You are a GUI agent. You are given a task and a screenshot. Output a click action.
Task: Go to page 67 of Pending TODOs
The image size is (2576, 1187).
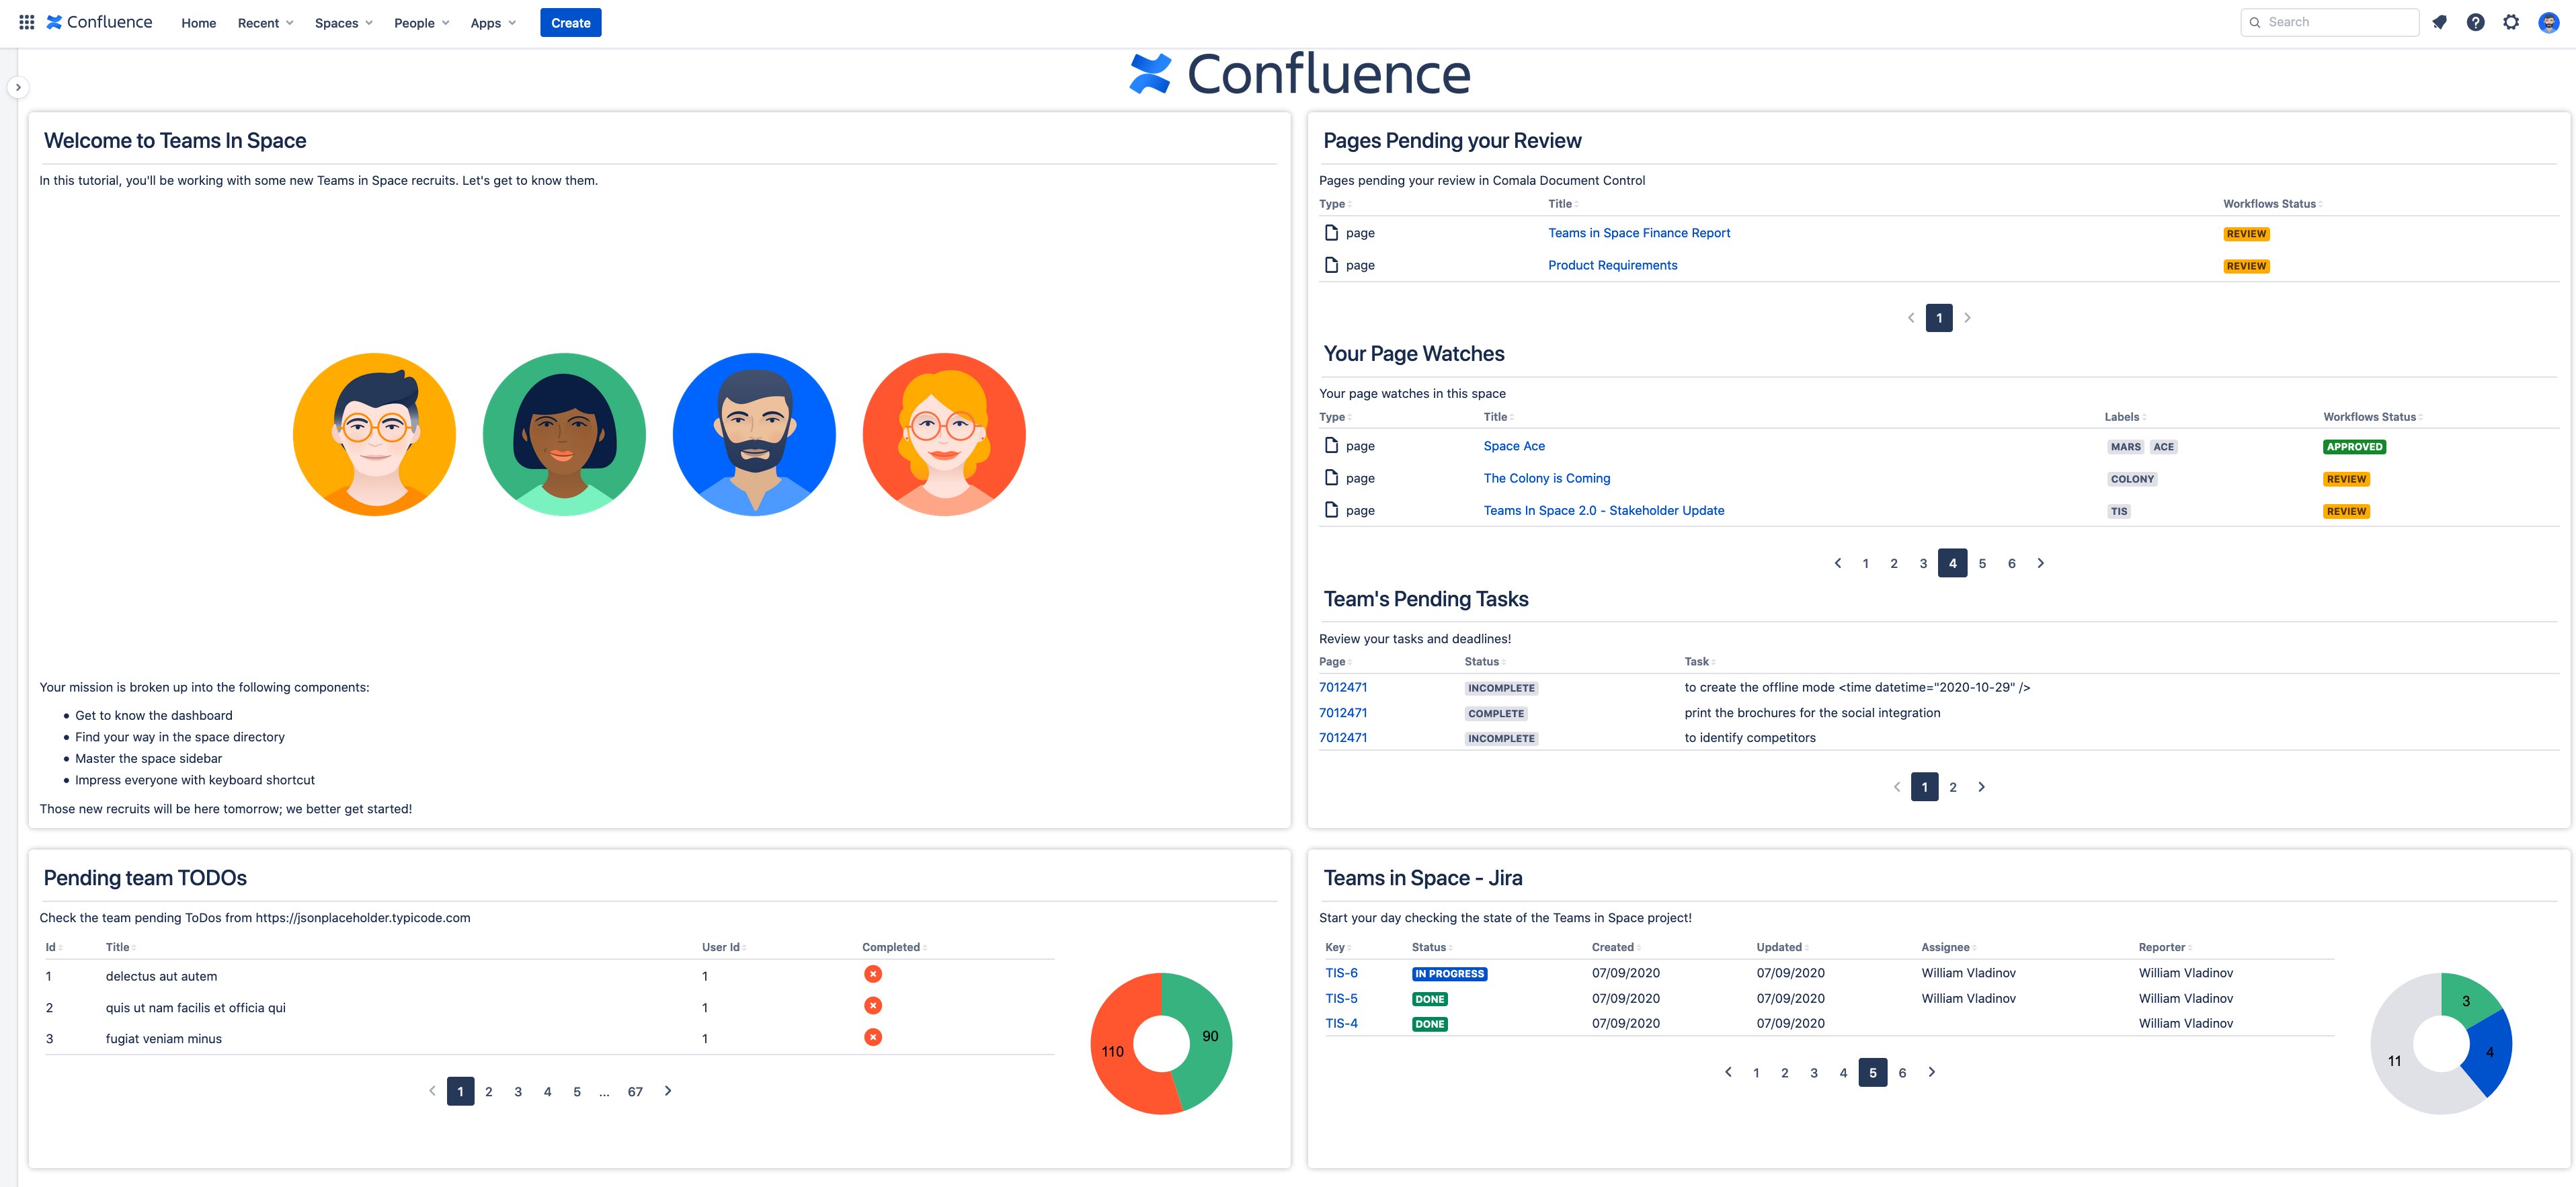[635, 1092]
